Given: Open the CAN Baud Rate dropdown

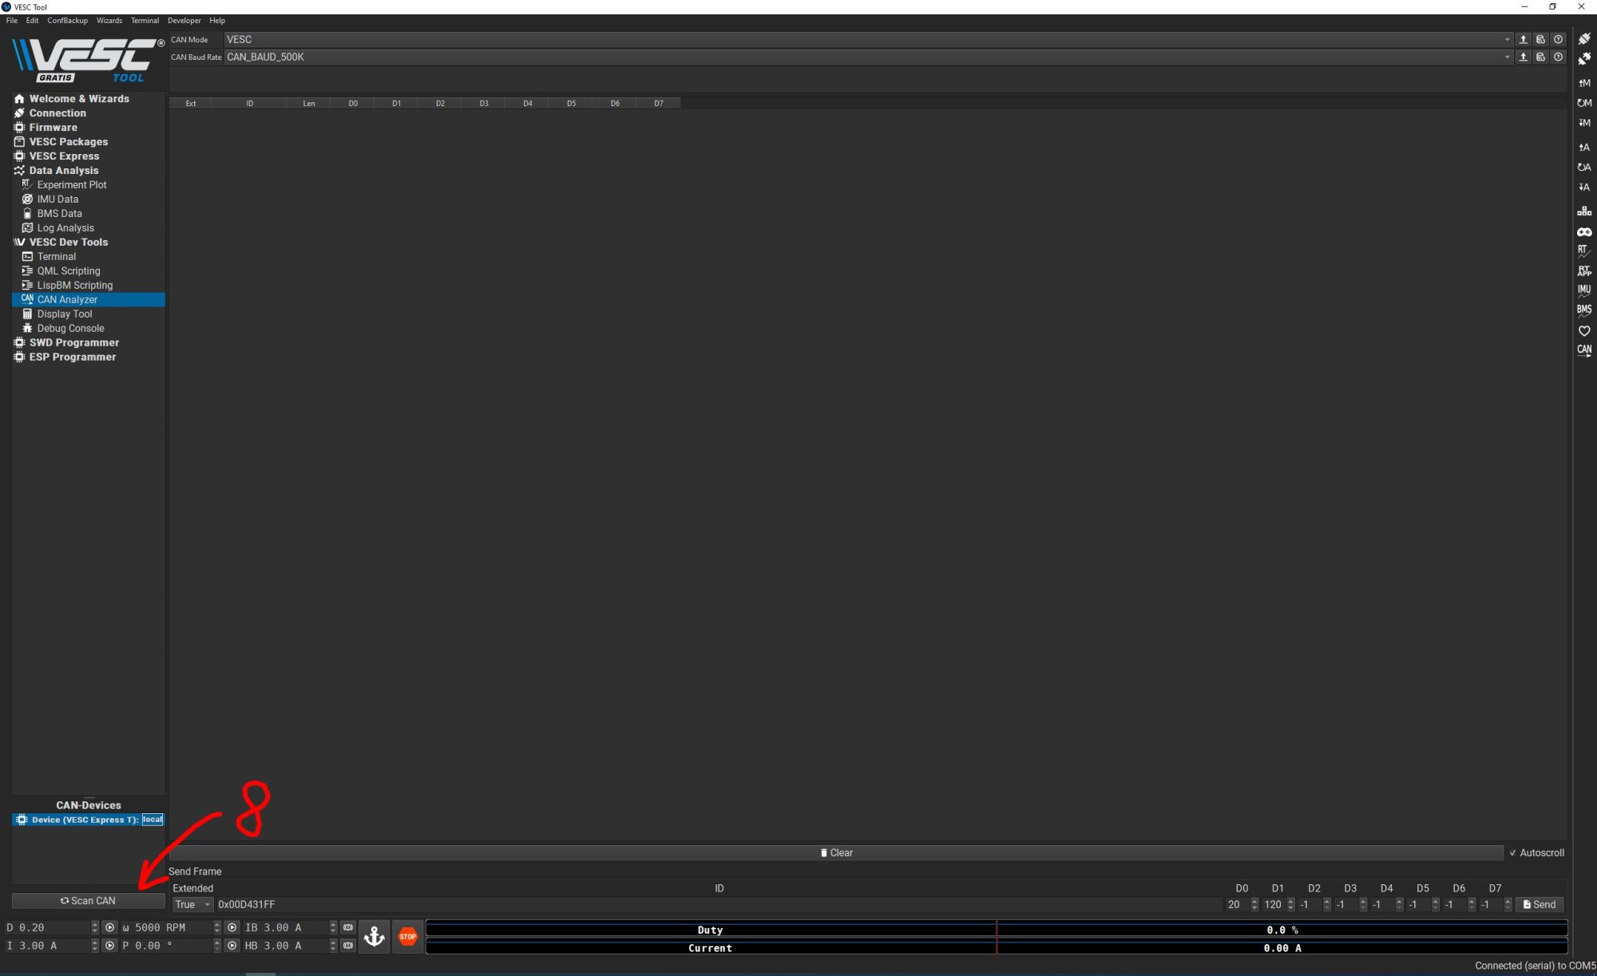Looking at the screenshot, I should pos(867,57).
